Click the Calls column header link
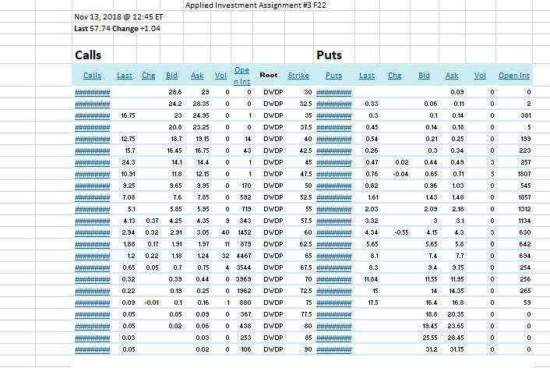This screenshot has height=368, width=550. coord(92,76)
